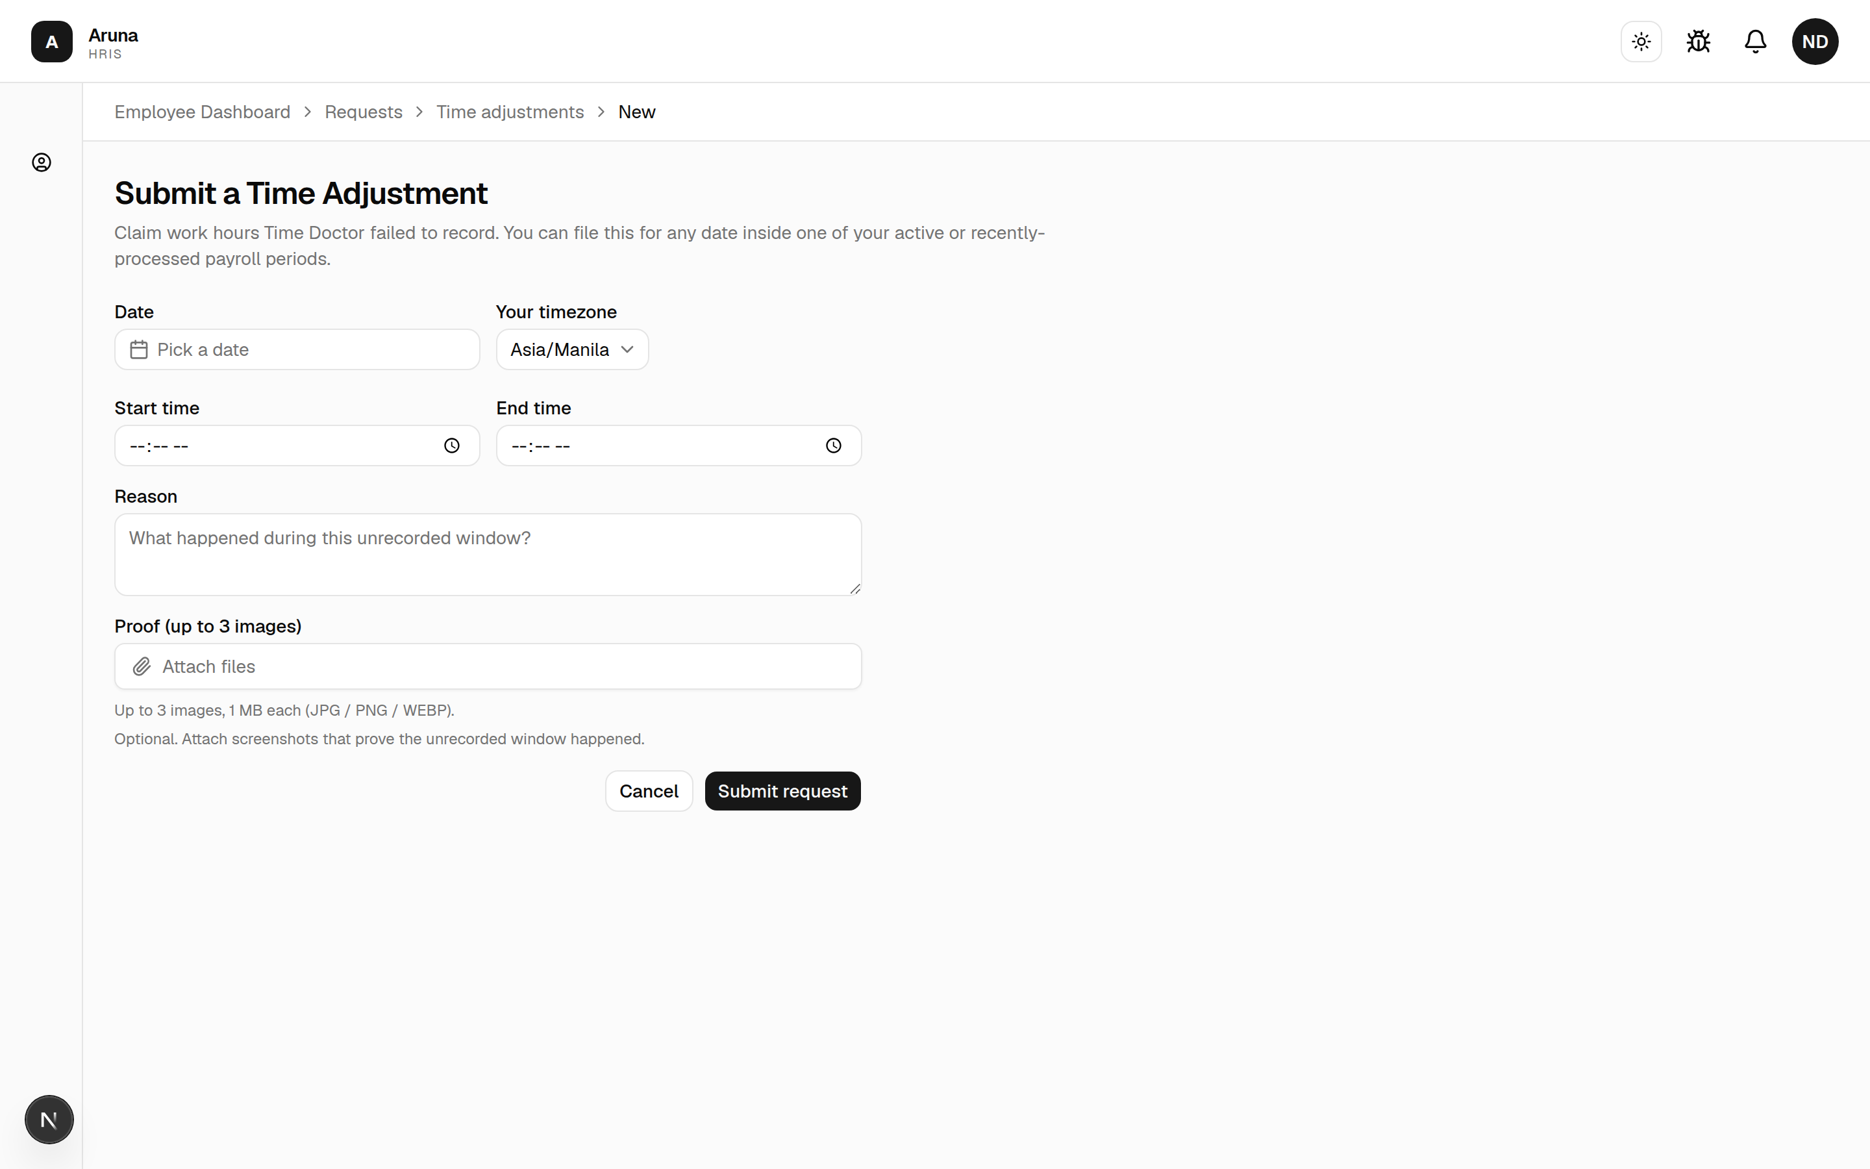
Task: Click the sidebar profile circle icon
Action: coord(42,162)
